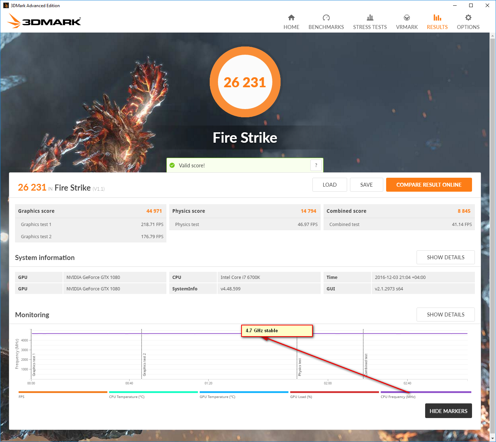This screenshot has width=496, height=442.
Task: Click the first NVIDIA GeForce GTX 1080 cell
Action: pos(115,277)
